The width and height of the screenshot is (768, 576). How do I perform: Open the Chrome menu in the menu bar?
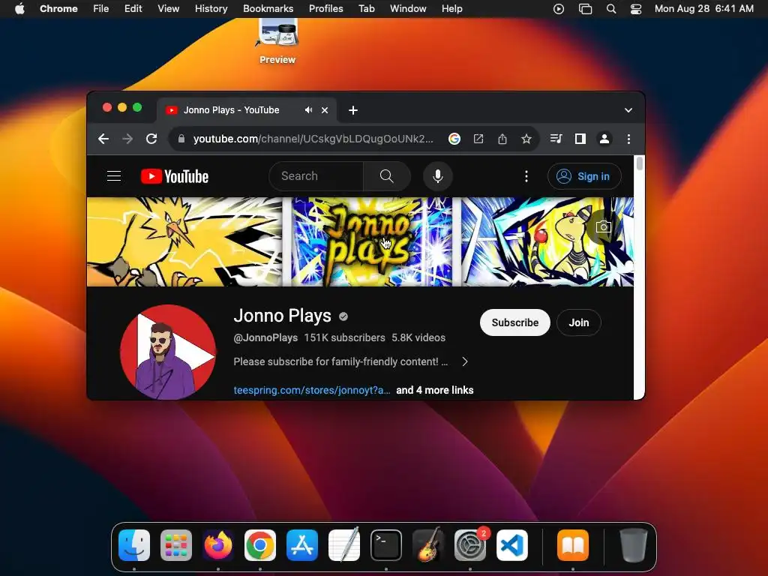pos(58,9)
